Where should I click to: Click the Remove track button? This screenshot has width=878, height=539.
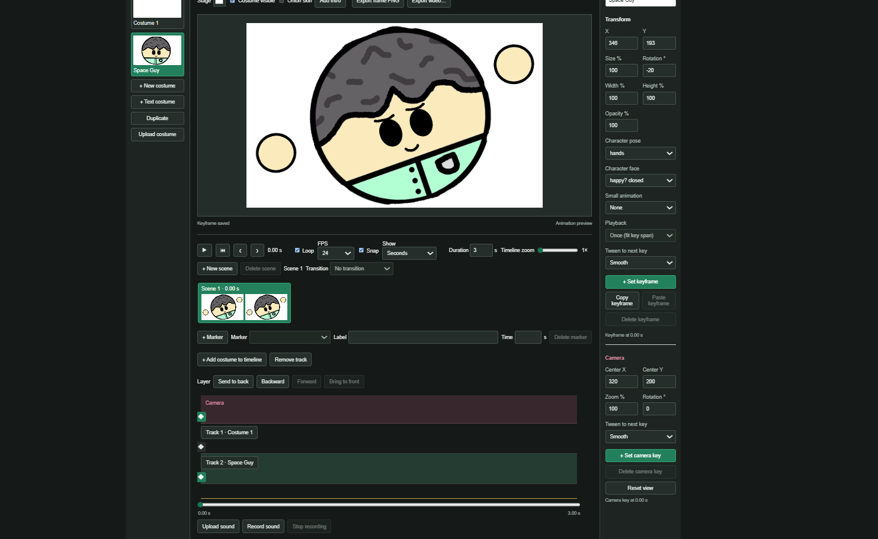291,360
